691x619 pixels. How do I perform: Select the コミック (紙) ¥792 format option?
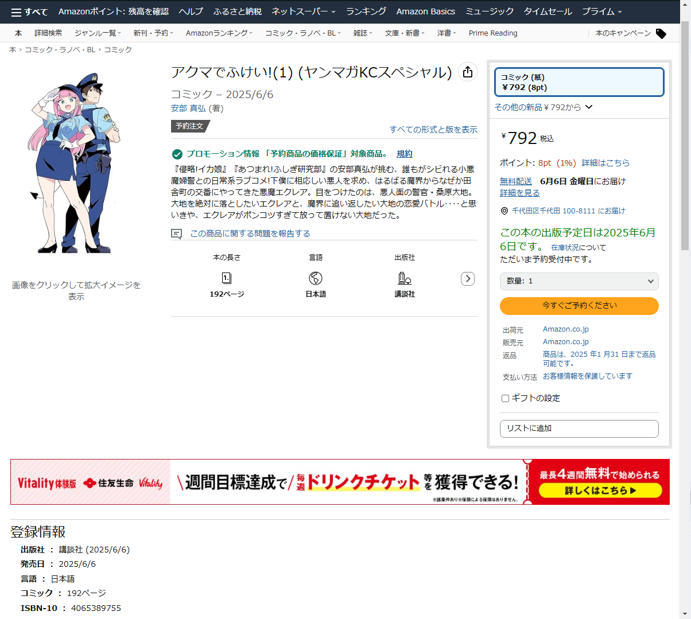(579, 82)
